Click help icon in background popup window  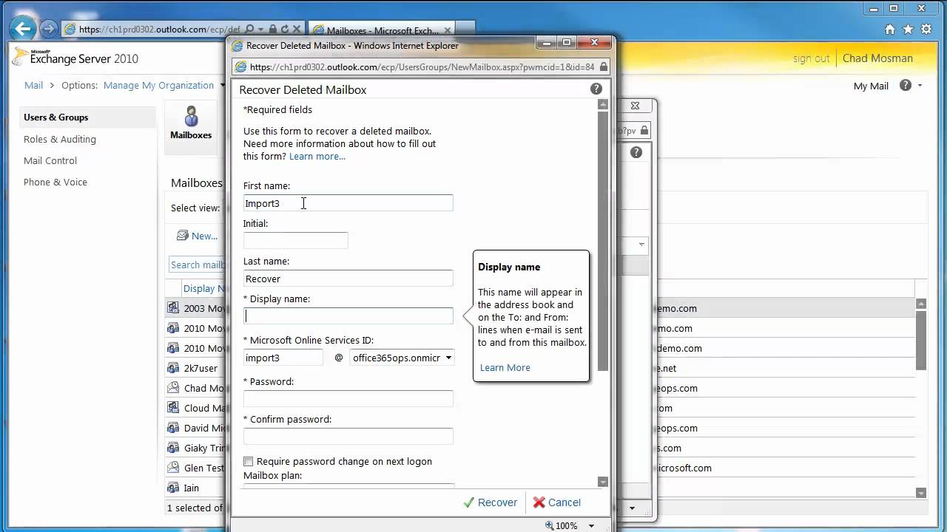636,152
